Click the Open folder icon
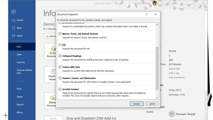The width and height of the screenshot is (213, 120). [x=14, y=36]
